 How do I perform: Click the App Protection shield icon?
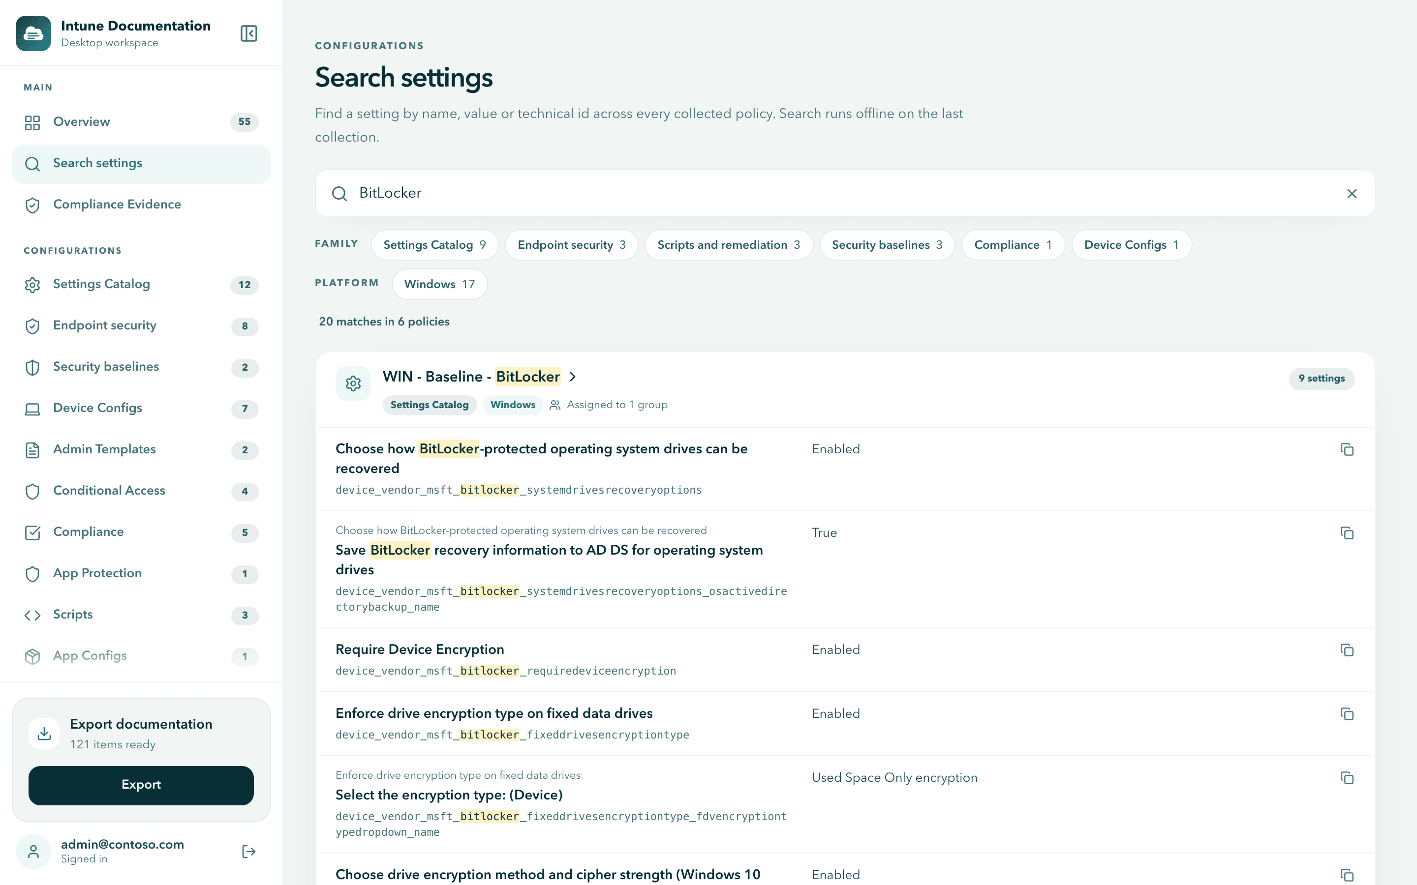[33, 574]
